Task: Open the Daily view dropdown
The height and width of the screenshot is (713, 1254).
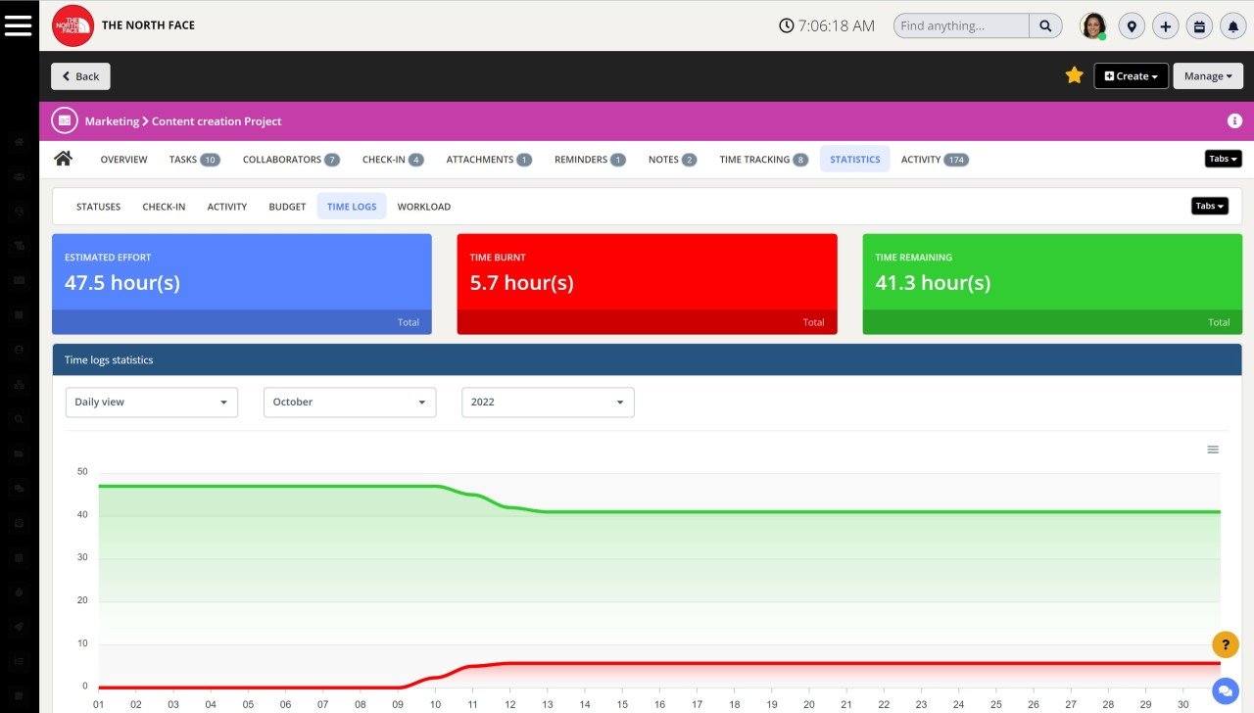Action: tap(151, 402)
